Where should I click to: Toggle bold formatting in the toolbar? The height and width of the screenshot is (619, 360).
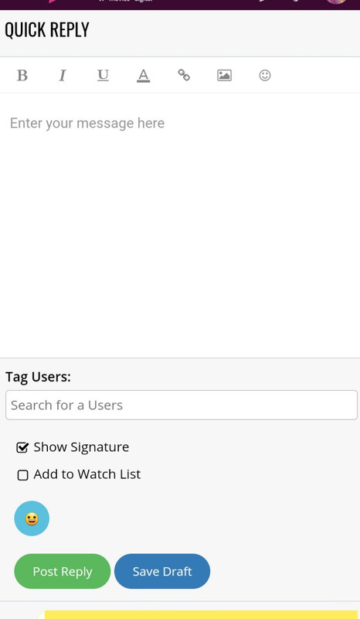point(22,75)
